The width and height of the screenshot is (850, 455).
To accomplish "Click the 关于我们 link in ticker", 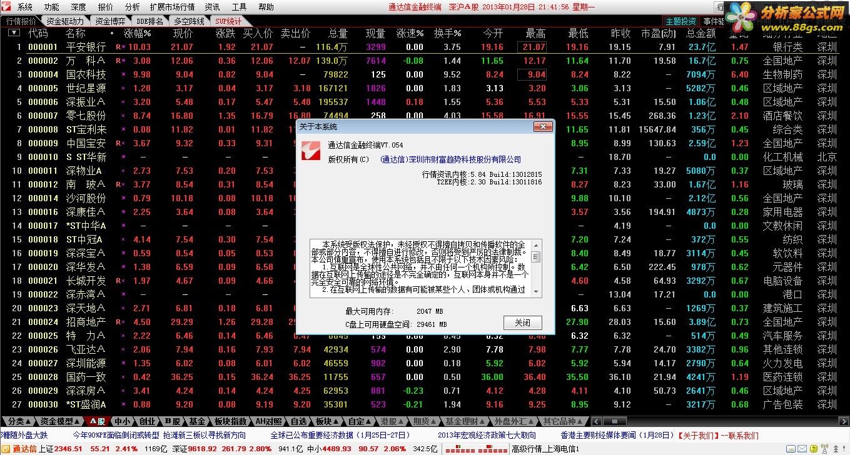I will coord(699,435).
